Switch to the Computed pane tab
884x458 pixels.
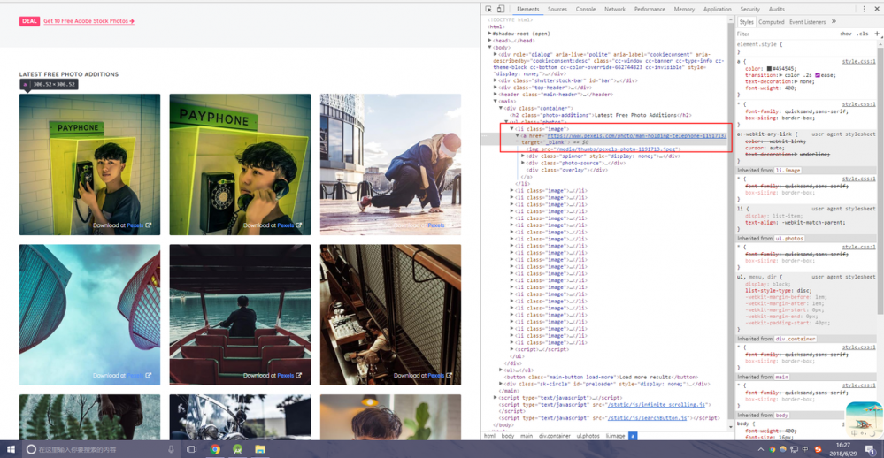tap(772, 22)
